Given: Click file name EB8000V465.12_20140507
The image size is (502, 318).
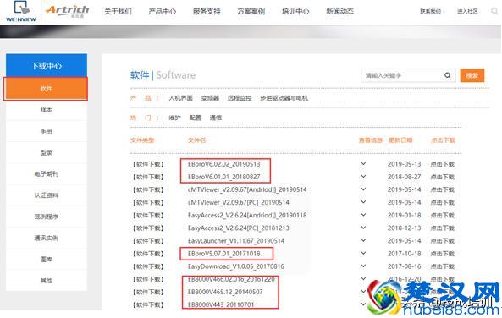Looking at the screenshot, I should pyautogui.click(x=225, y=292).
